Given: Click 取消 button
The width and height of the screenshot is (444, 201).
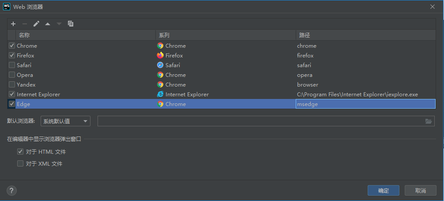Looking at the screenshot, I should (x=421, y=190).
